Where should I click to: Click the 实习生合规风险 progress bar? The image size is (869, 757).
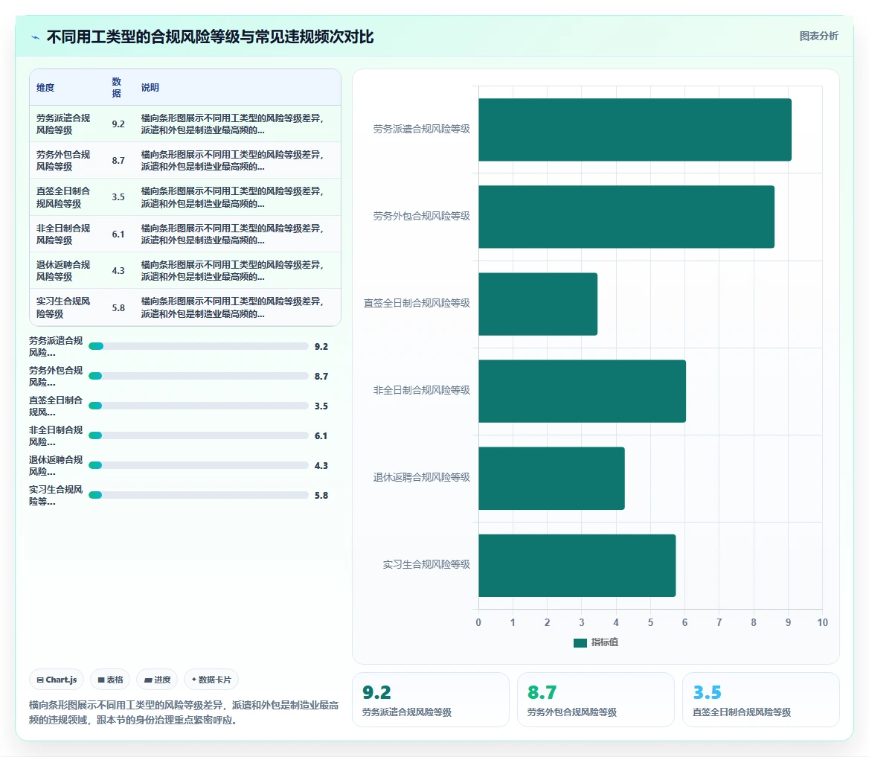tap(199, 495)
